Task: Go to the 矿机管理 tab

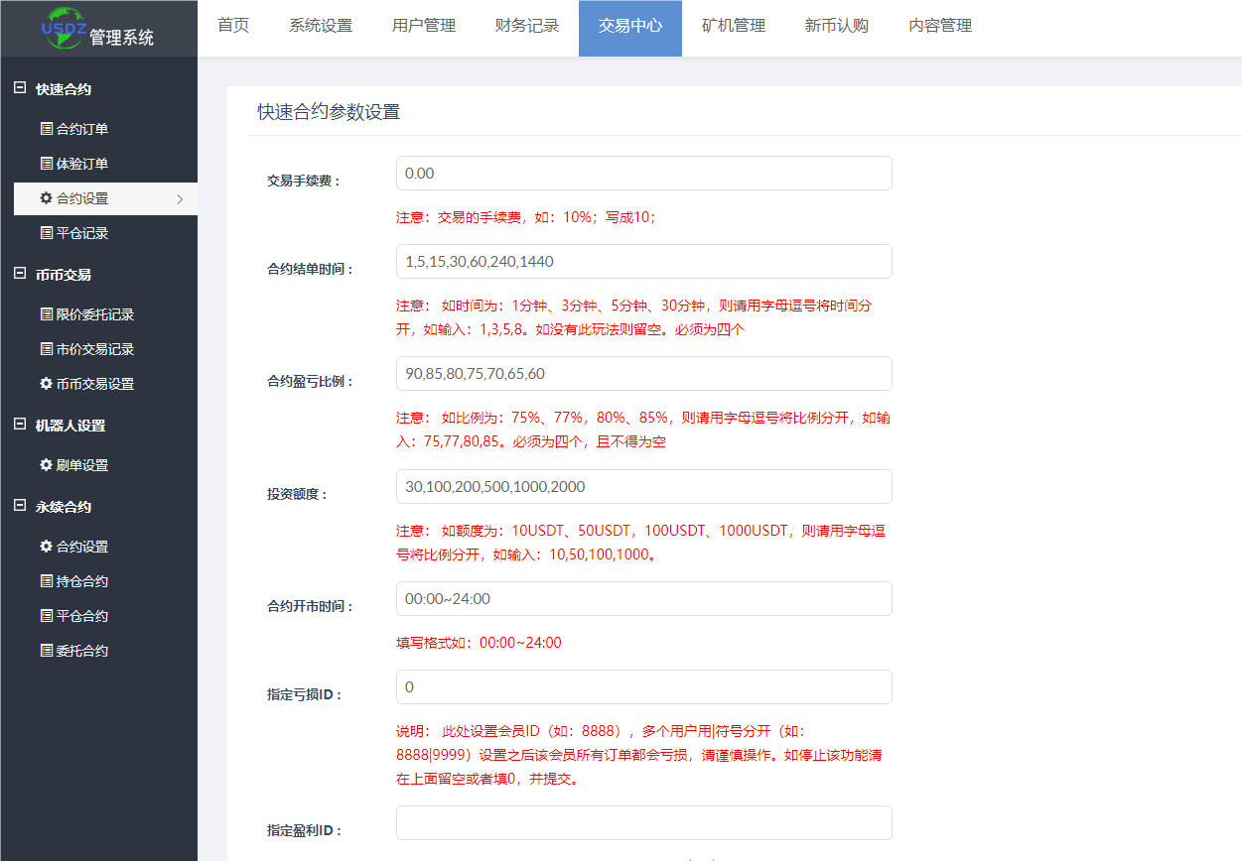Action: click(x=734, y=27)
